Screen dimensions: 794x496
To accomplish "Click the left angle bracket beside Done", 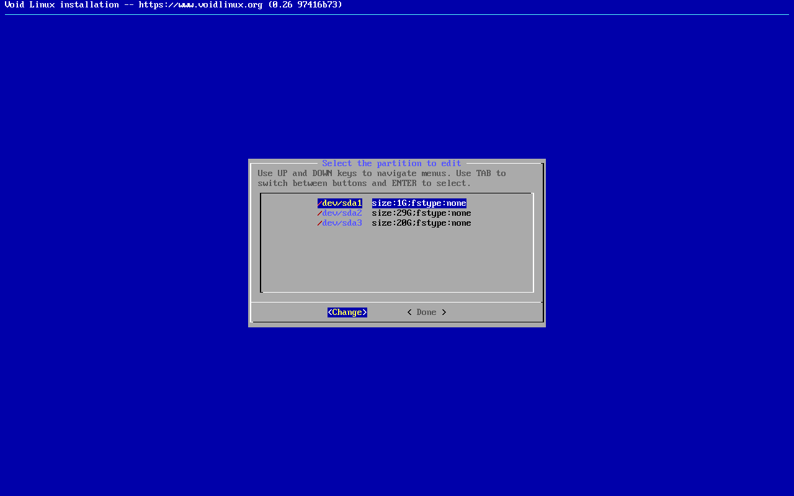I will pyautogui.click(x=409, y=312).
